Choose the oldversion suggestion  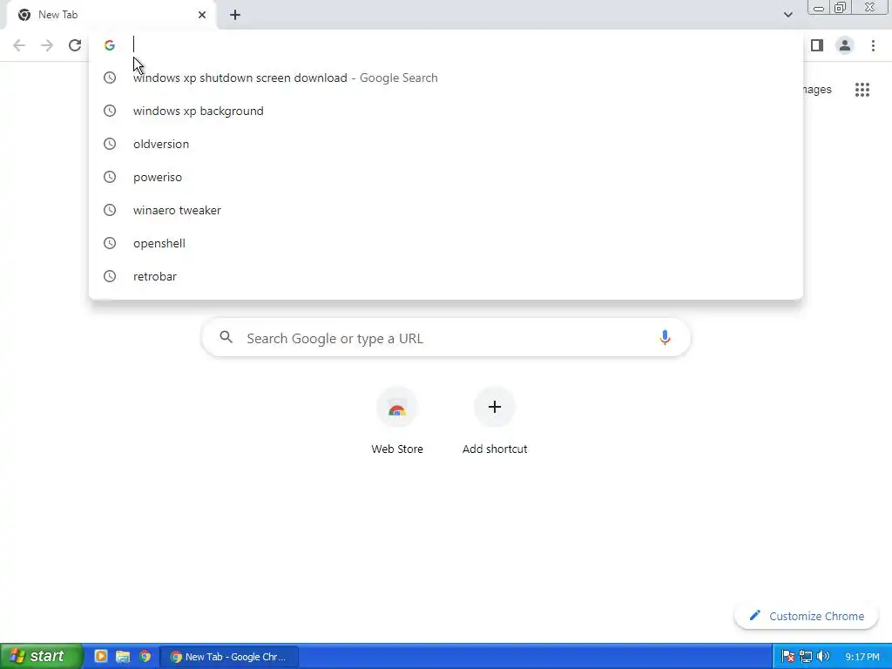446,144
